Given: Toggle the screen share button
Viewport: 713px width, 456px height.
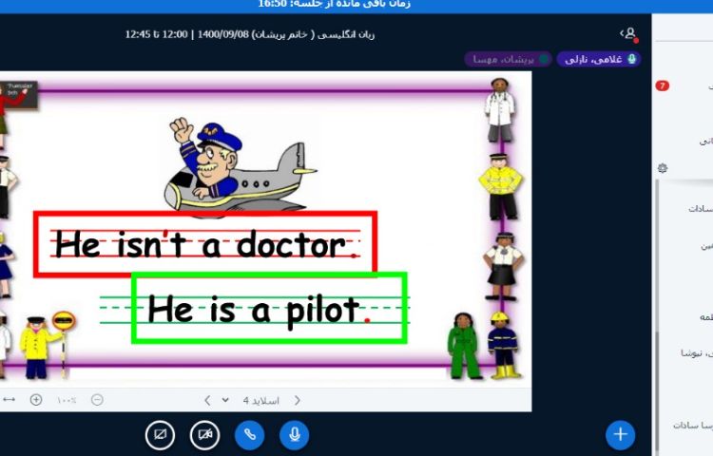Looking at the screenshot, I should point(160,435).
